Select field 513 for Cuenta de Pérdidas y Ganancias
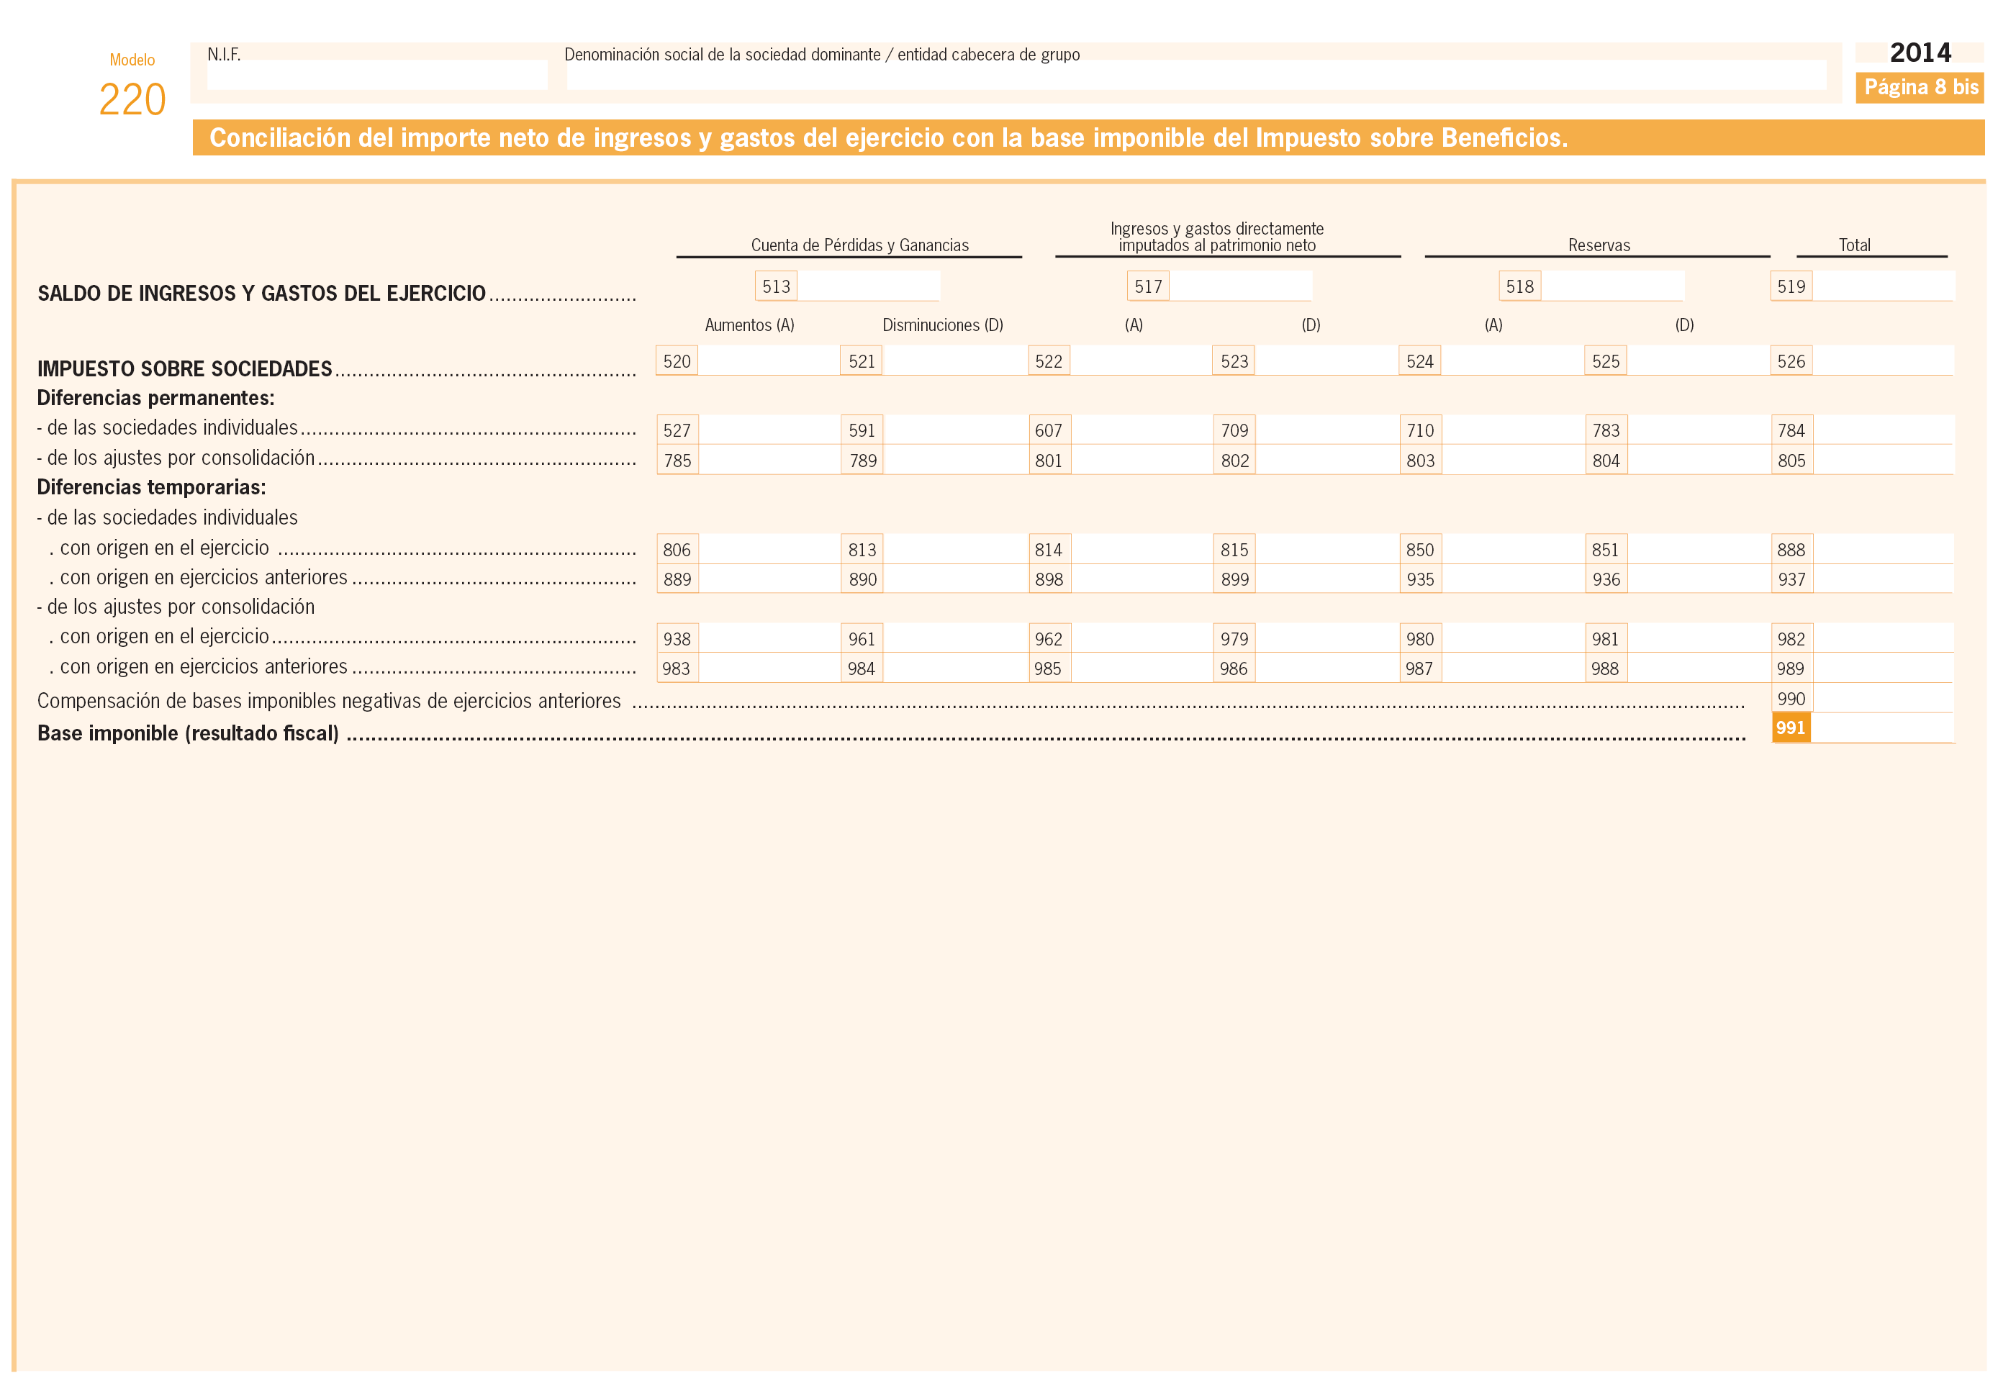The height and width of the screenshot is (1396, 1998). click(x=869, y=286)
